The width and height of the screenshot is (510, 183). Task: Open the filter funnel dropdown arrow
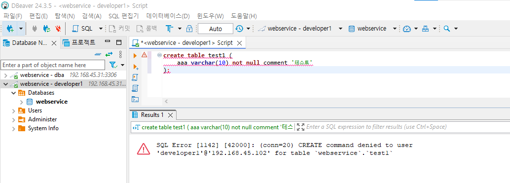(x=123, y=65)
